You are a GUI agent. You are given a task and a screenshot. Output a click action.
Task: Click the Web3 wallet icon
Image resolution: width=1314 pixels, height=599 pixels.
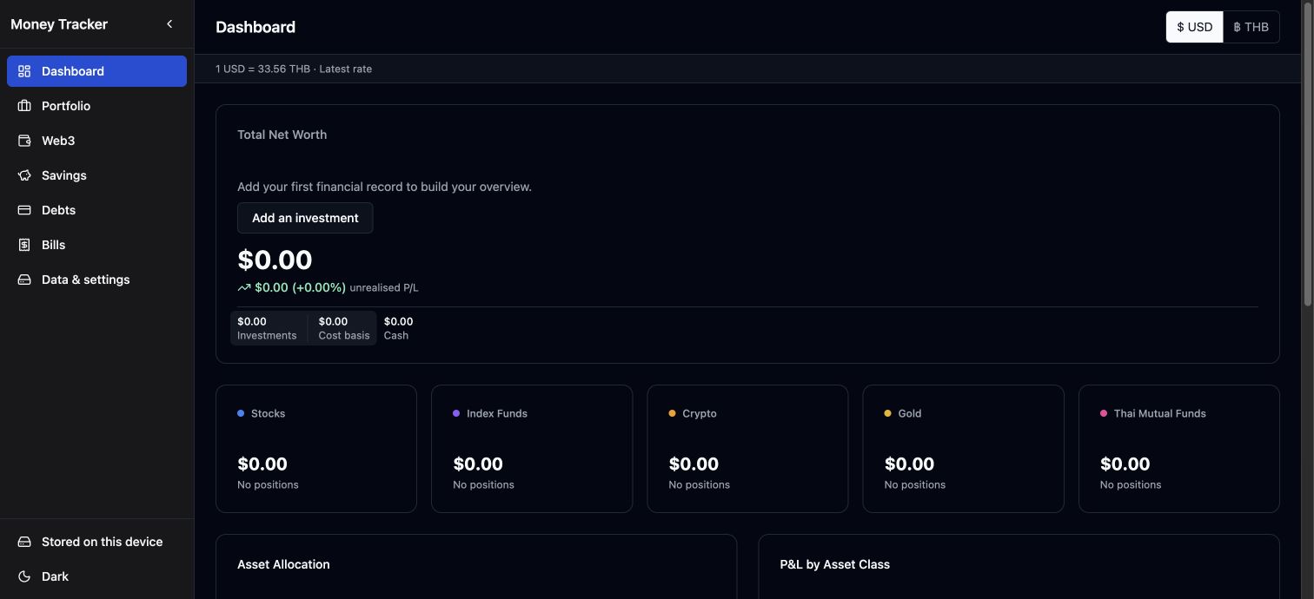pos(24,141)
